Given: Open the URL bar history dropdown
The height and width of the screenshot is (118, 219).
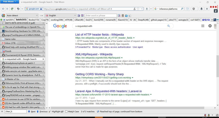Looking at the screenshot, I should (141, 9).
